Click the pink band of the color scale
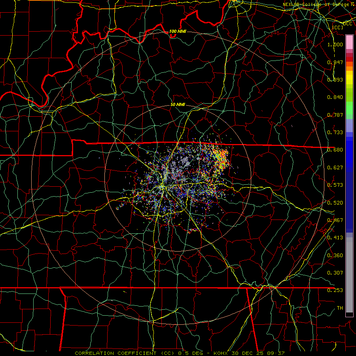356x356 pixels. click(349, 42)
